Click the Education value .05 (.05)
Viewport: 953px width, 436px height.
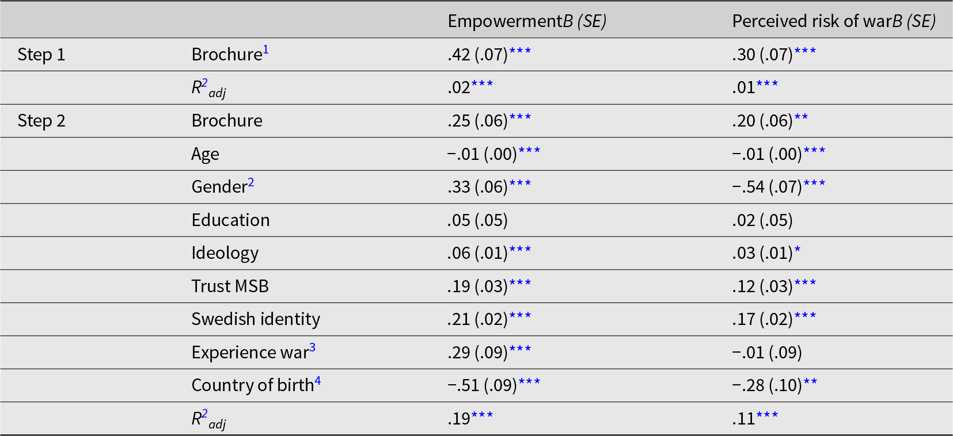[x=477, y=220]
